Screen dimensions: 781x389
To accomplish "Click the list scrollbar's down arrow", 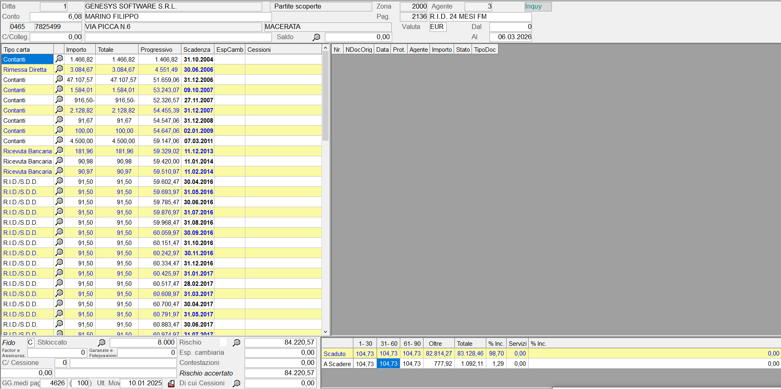I will coord(325,332).
